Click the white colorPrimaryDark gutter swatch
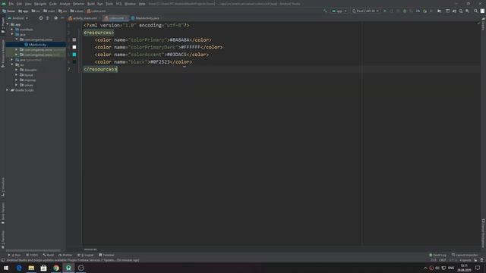The image size is (486, 273). coord(74,47)
